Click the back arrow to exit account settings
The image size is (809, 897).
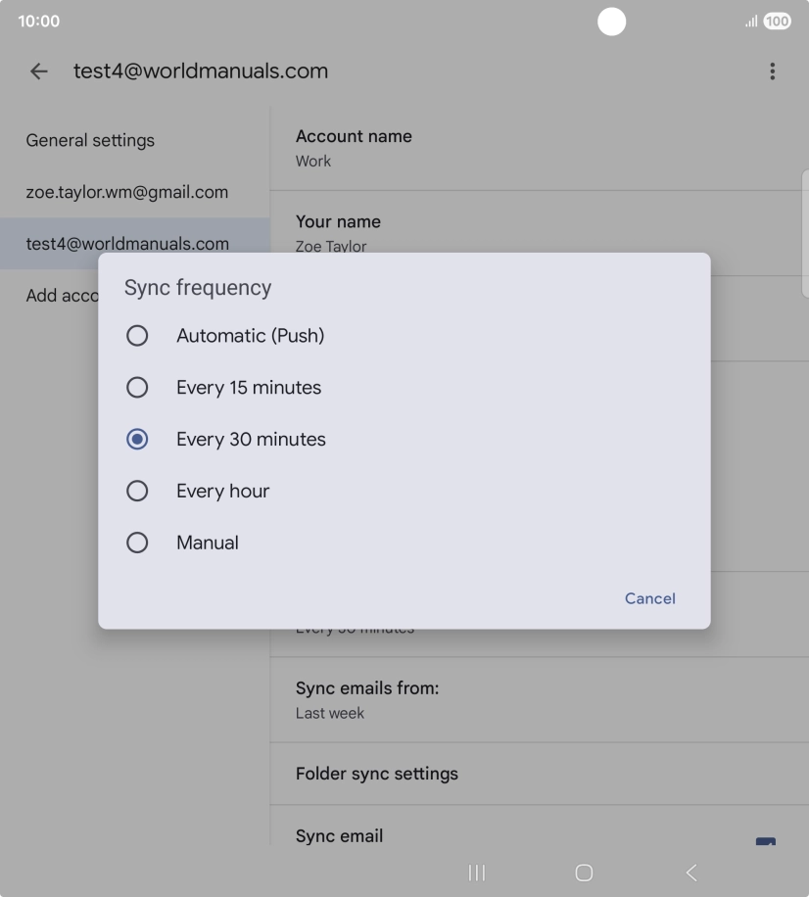click(x=38, y=71)
